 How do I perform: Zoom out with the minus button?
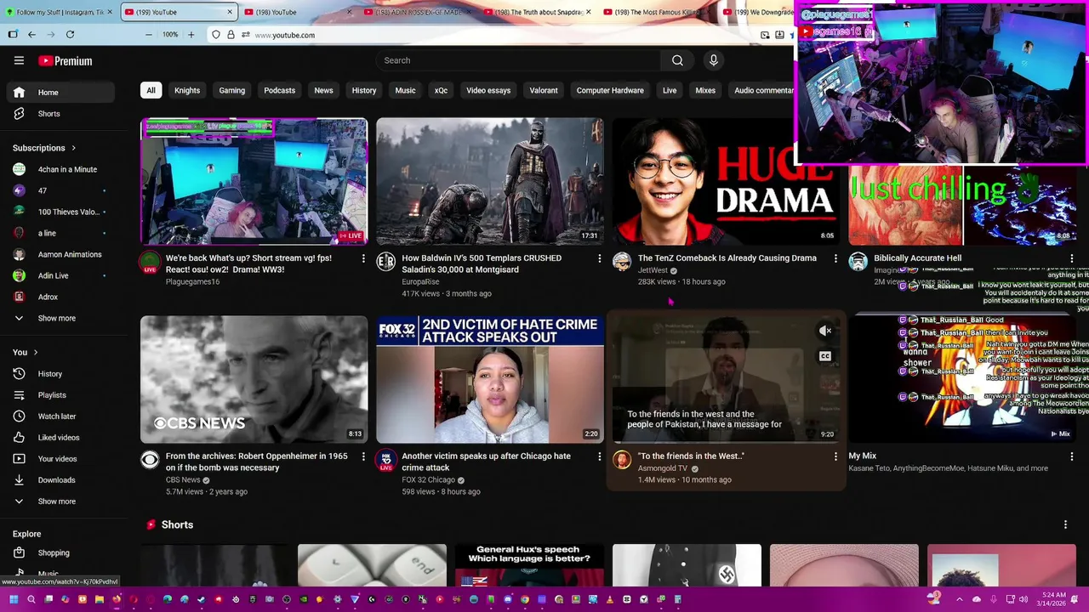149,35
